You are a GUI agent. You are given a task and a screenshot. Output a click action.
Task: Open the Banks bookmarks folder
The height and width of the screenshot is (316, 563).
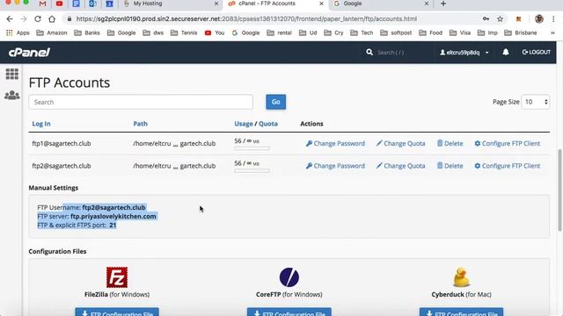[x=87, y=32]
